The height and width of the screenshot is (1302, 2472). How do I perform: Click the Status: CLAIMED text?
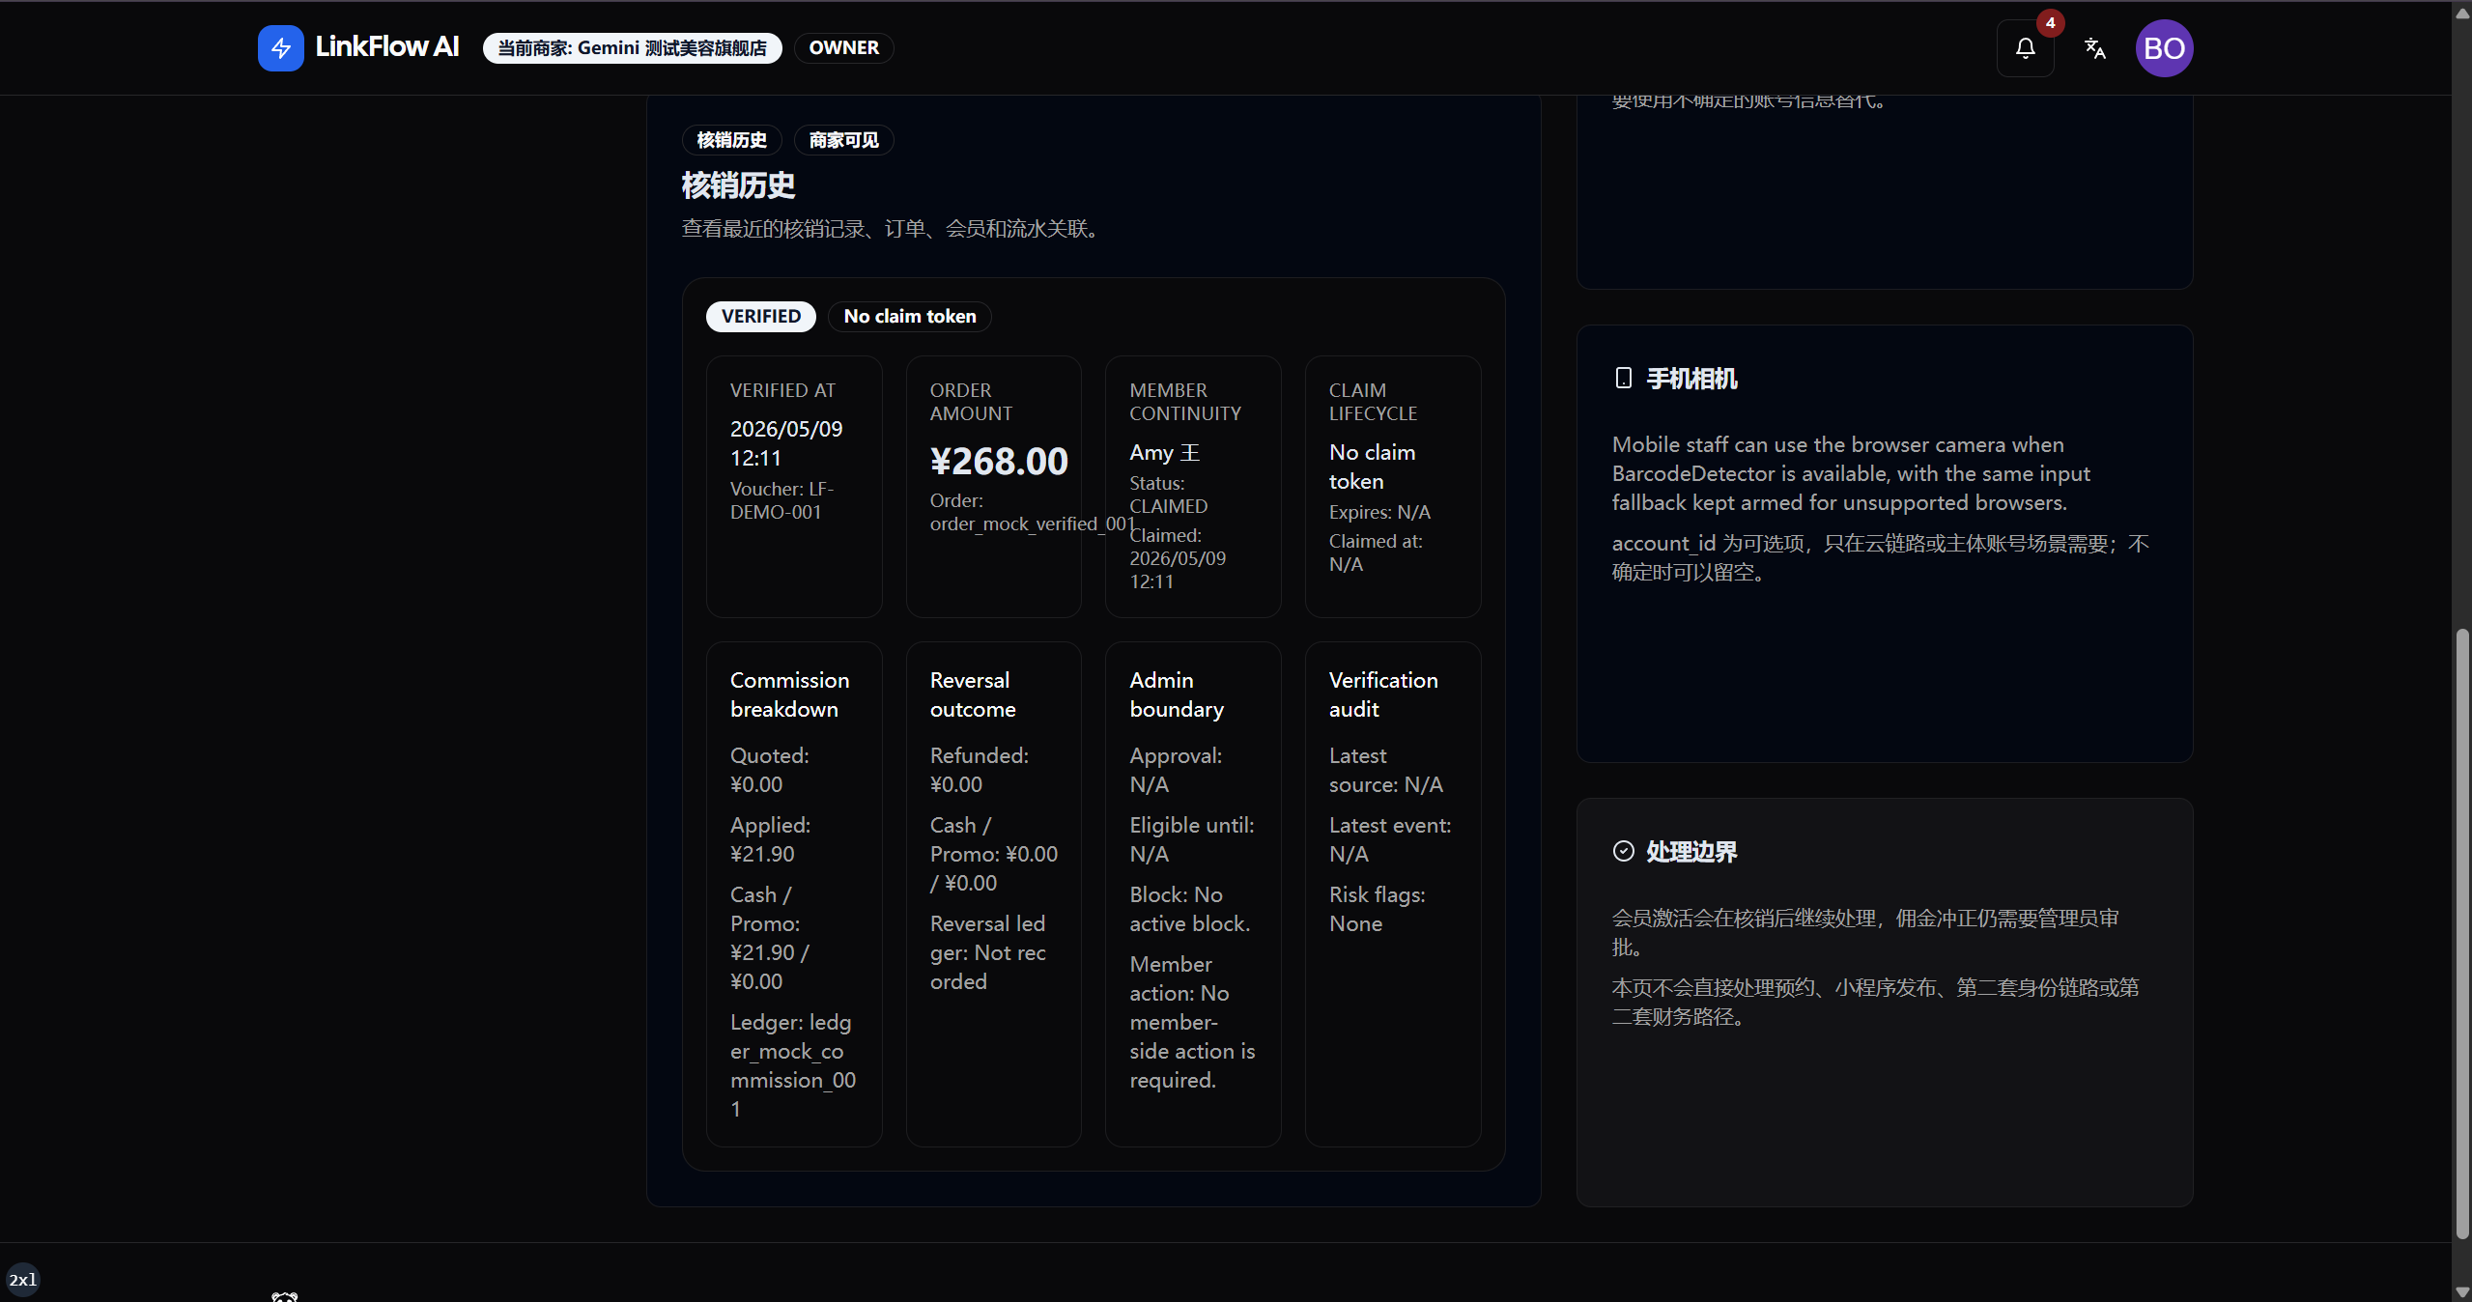1168,495
